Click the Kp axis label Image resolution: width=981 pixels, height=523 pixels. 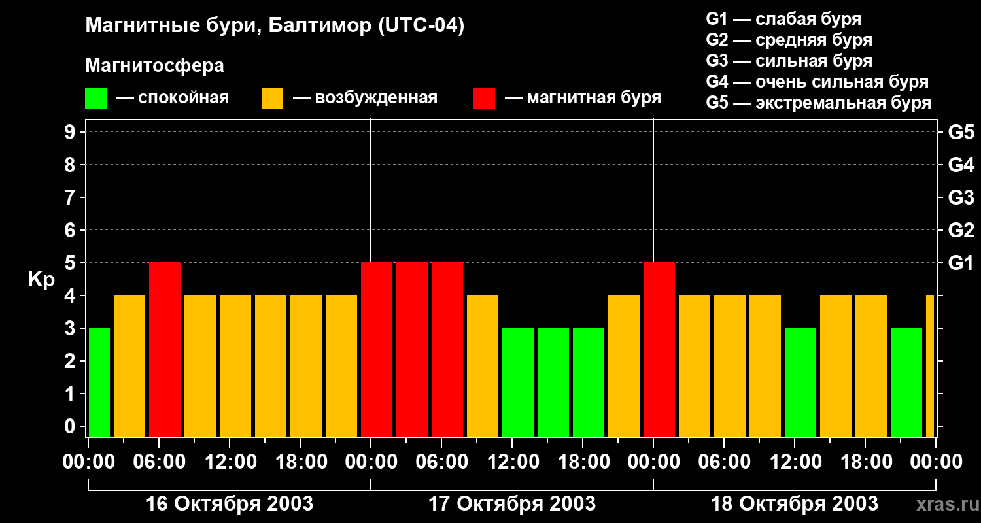pyautogui.click(x=41, y=280)
